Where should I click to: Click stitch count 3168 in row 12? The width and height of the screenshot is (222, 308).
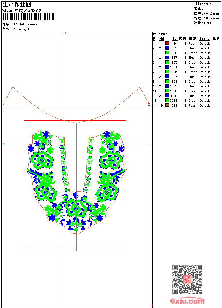click(x=173, y=96)
